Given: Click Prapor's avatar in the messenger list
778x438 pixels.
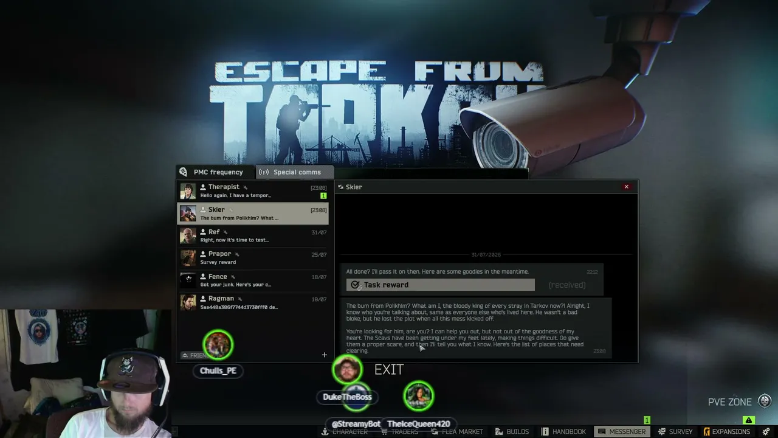Looking at the screenshot, I should (188, 258).
